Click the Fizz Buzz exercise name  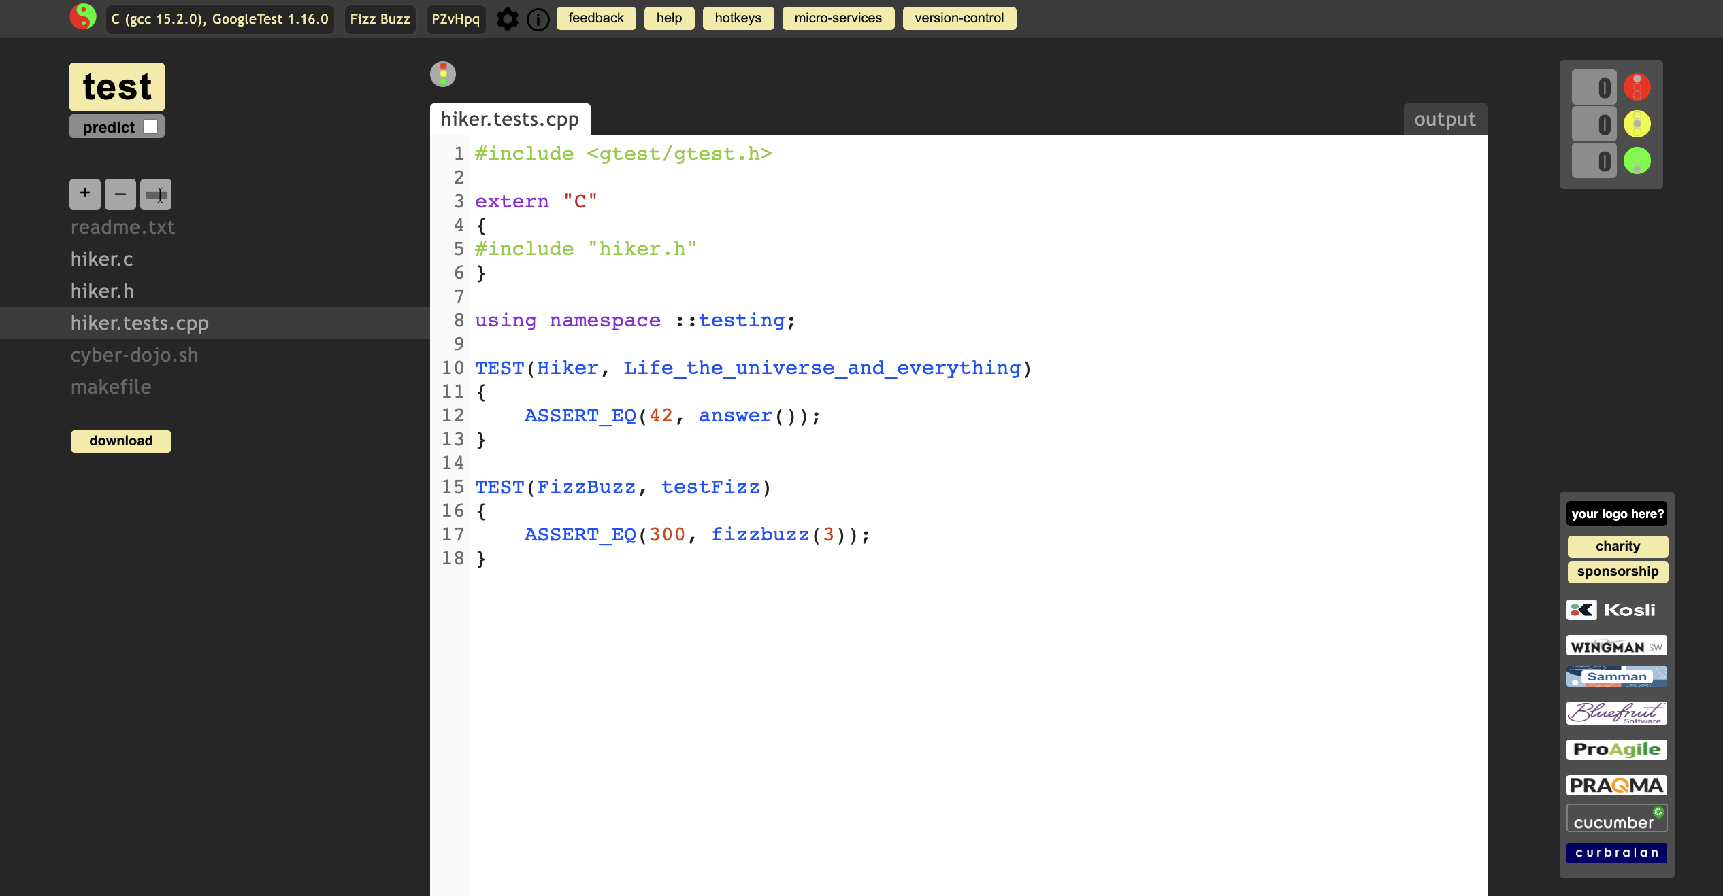click(380, 19)
